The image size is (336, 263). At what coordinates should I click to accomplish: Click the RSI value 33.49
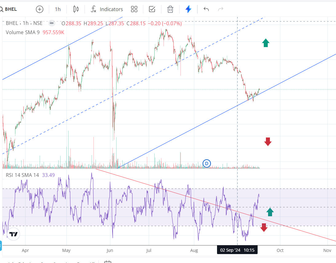[x=49, y=175]
